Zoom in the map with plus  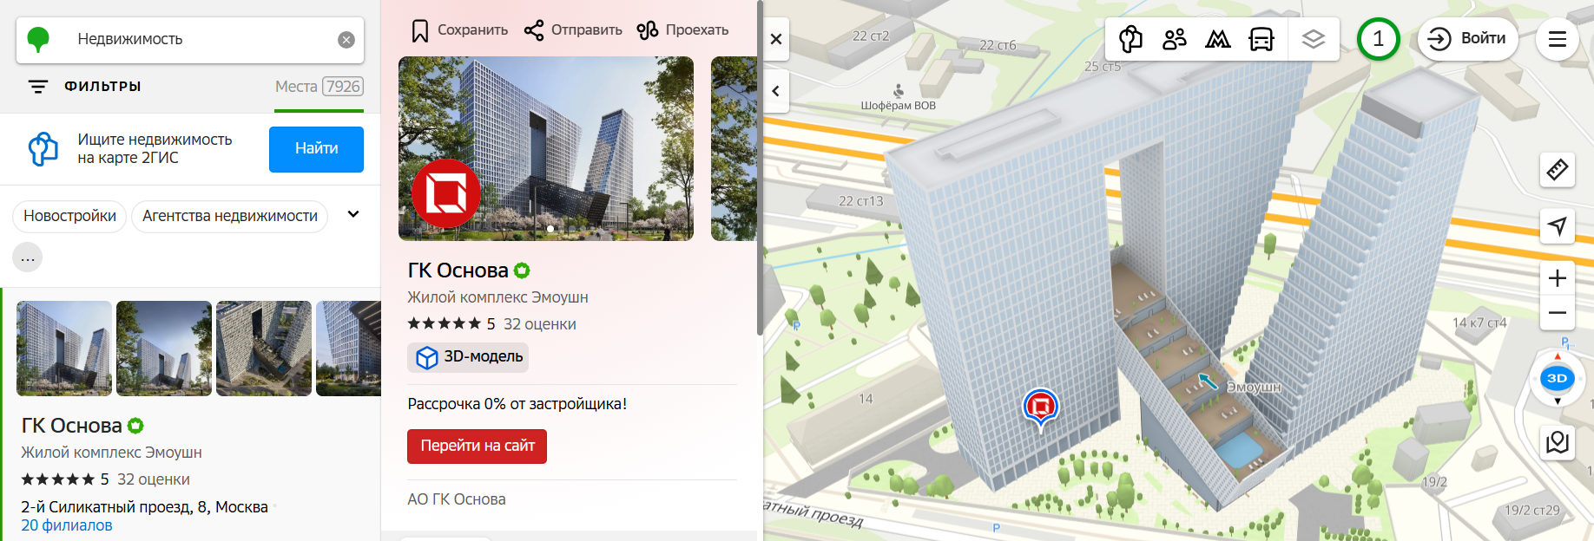[x=1558, y=278]
